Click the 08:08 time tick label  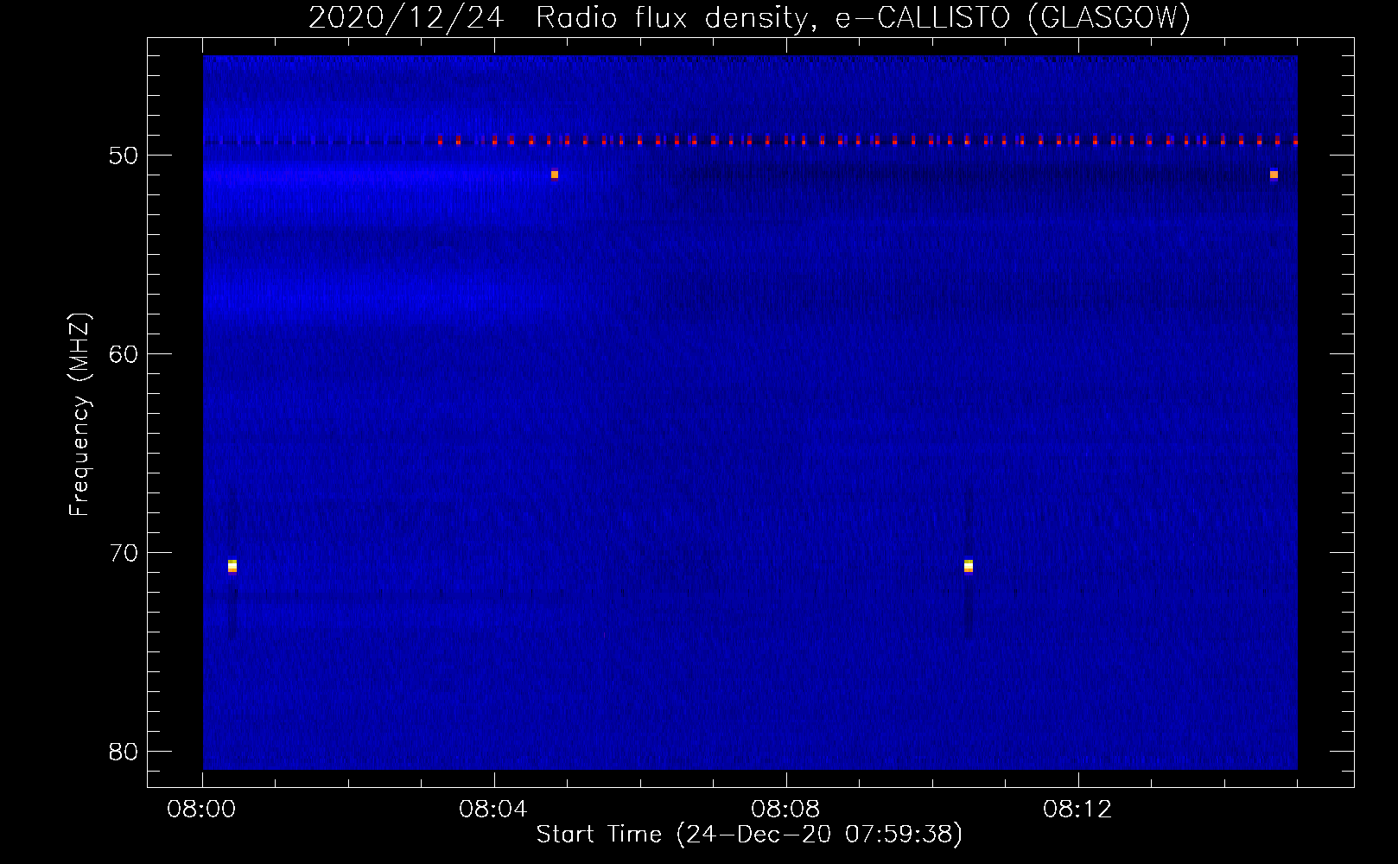click(x=785, y=810)
